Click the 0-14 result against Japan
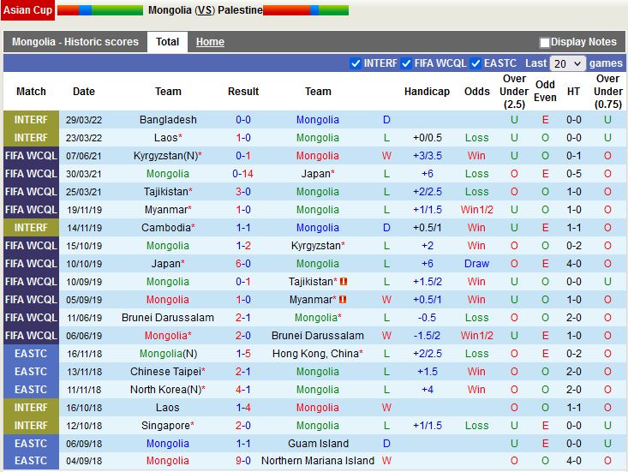The height and width of the screenshot is (472, 628). pos(243,174)
